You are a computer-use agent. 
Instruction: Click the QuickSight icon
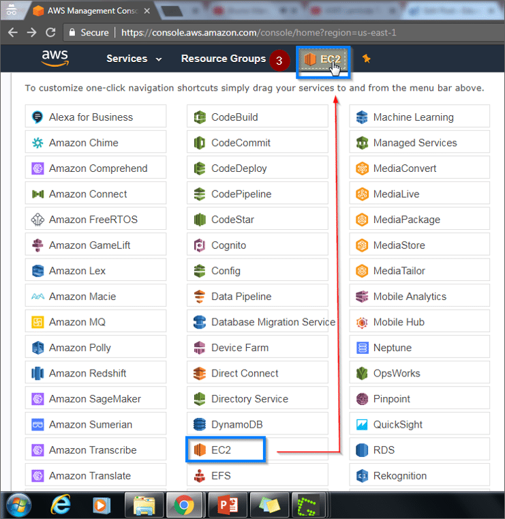click(x=362, y=424)
